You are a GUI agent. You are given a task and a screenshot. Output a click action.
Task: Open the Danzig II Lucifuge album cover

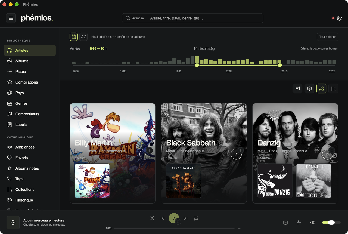[x=314, y=181]
